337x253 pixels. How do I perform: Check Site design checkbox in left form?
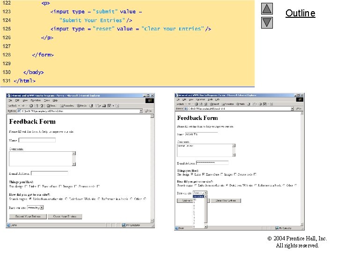click(x=26, y=186)
